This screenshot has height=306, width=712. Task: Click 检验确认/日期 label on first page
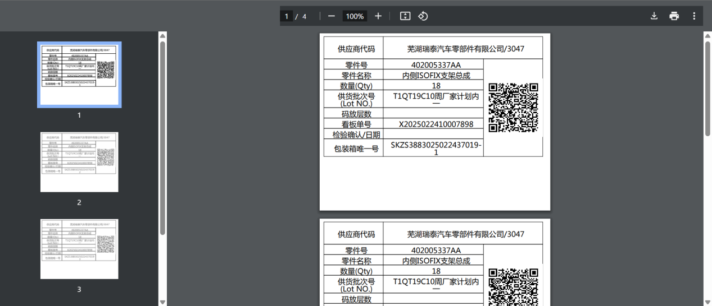click(x=356, y=135)
